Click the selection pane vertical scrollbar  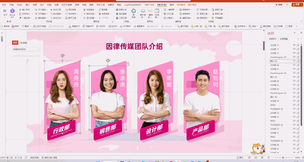301,85
